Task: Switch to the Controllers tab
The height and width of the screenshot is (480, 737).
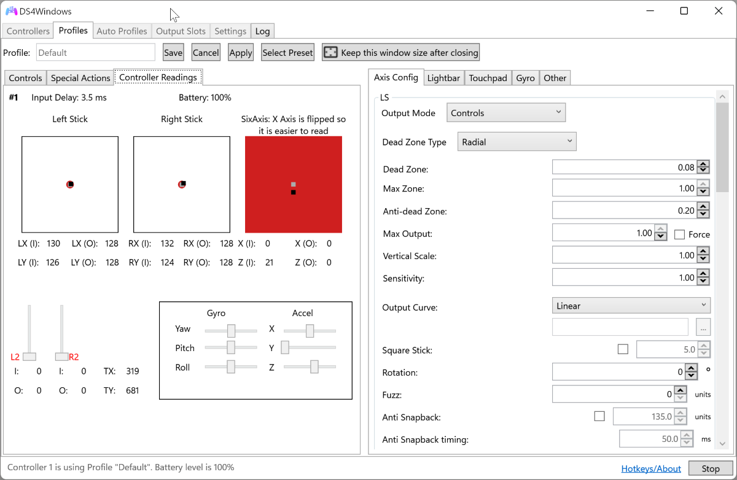Action: coord(28,31)
